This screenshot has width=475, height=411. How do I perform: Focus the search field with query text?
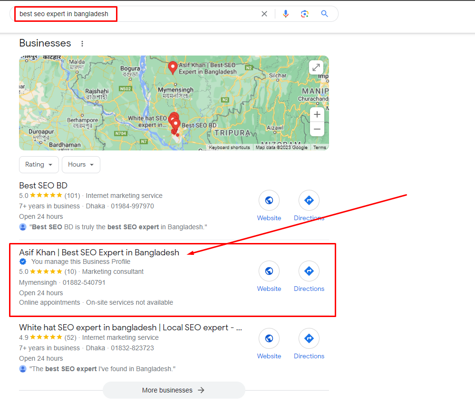point(64,14)
